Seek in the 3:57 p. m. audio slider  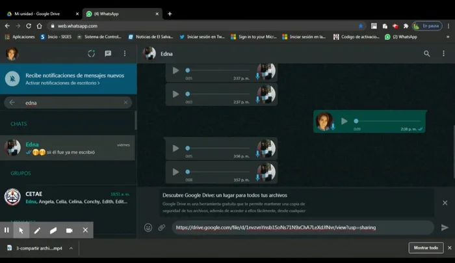[x=217, y=172]
